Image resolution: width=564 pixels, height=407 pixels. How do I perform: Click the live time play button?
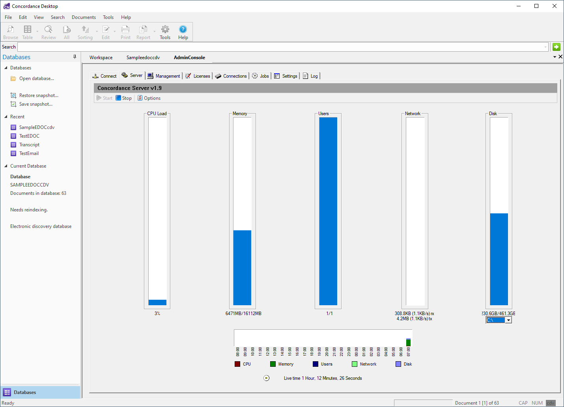pyautogui.click(x=267, y=378)
